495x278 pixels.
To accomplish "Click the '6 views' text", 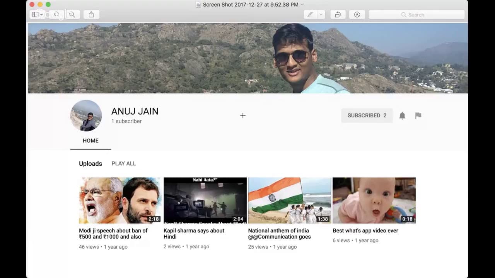I will point(341,240).
